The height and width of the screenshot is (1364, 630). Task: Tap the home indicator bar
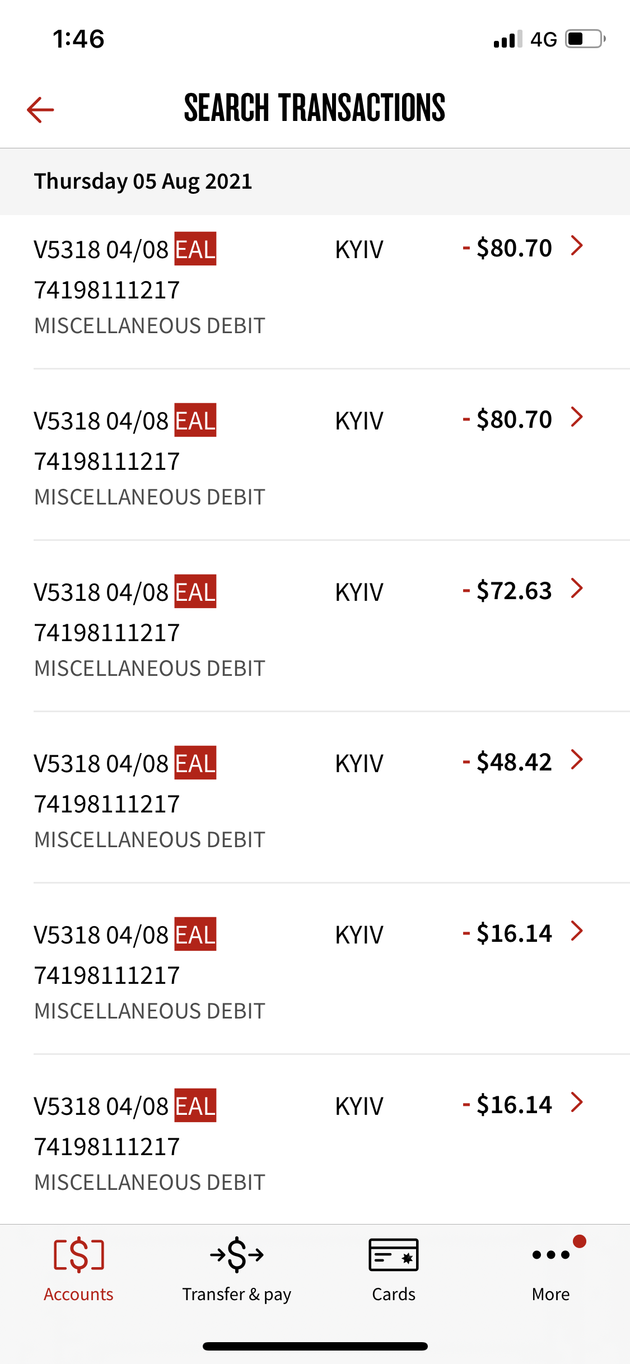point(315,1346)
